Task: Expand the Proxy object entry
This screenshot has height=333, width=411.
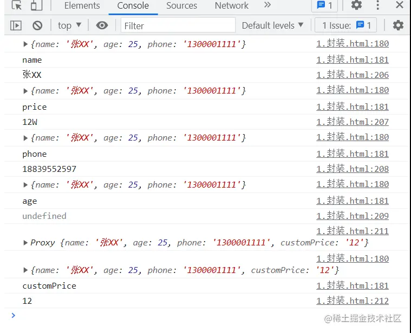Action: tap(25, 243)
